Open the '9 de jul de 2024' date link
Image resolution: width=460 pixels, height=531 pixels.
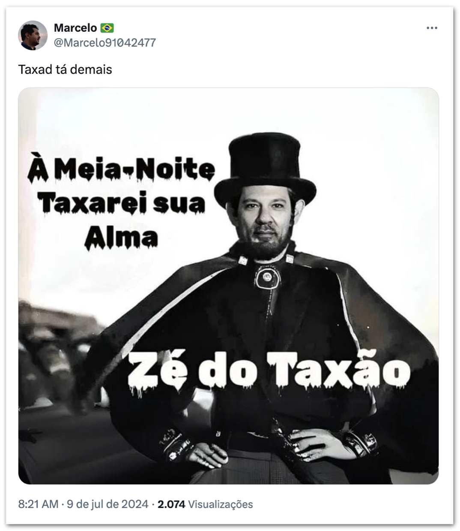tap(108, 504)
